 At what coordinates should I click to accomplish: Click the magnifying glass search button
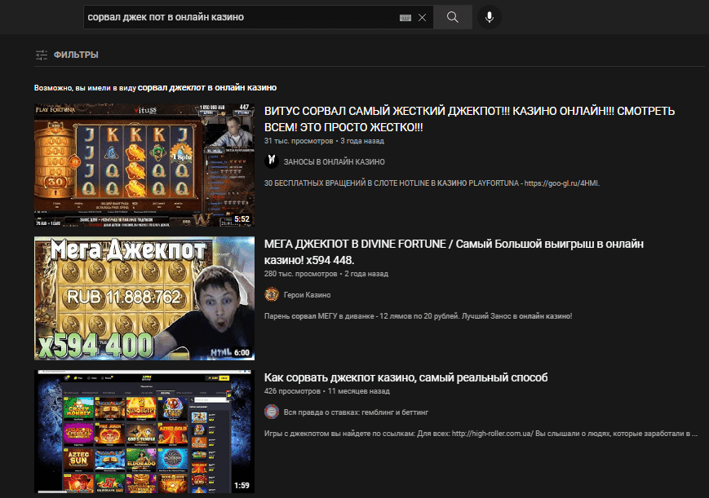pyautogui.click(x=453, y=17)
